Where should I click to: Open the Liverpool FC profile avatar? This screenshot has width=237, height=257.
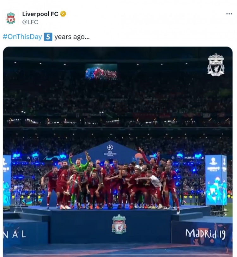tap(11, 18)
